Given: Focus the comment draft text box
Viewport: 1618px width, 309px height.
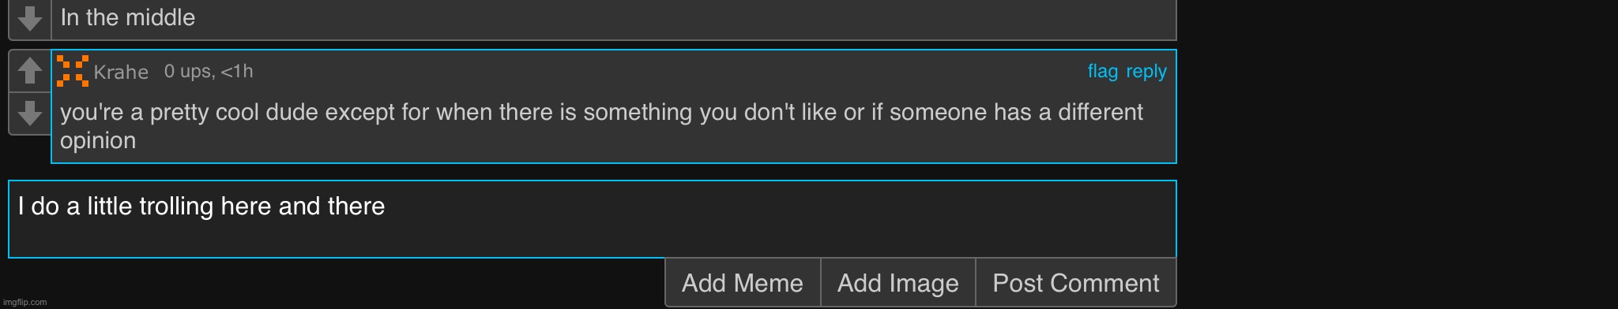Looking at the screenshot, I should point(593,219).
